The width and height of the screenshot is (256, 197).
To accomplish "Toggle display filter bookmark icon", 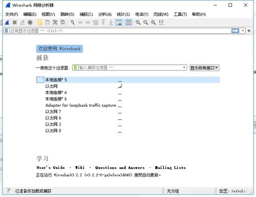I will 6,31.
